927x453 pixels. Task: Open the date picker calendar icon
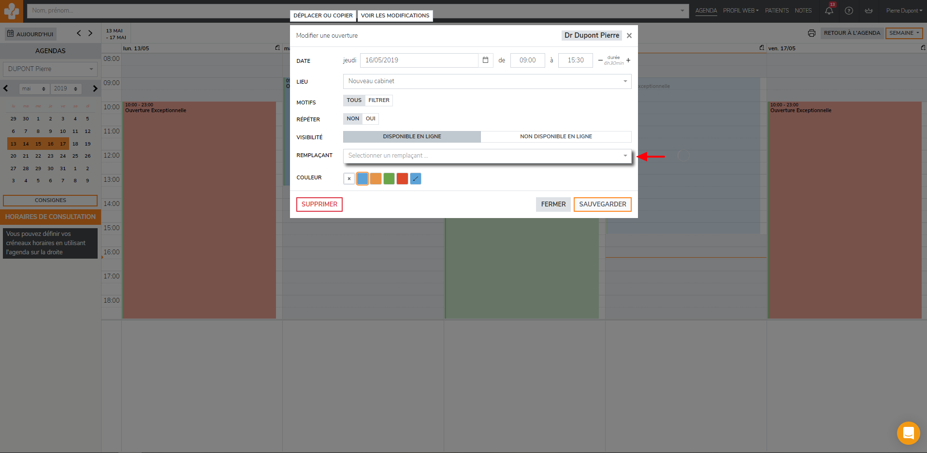click(485, 60)
